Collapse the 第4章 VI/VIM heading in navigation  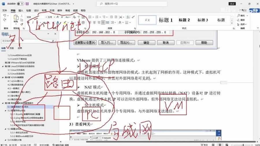(x=3, y=77)
